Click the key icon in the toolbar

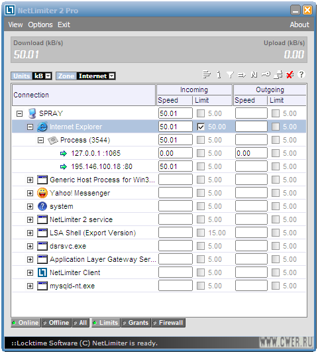[x=266, y=74]
